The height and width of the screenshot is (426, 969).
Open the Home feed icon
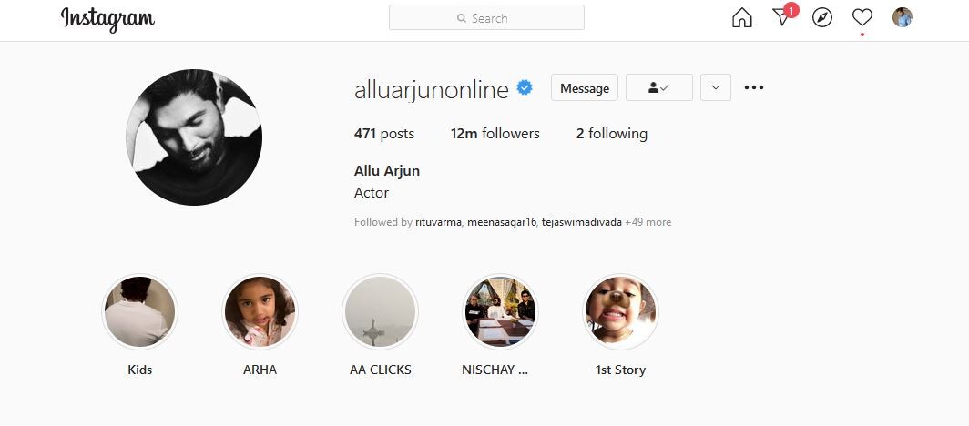click(x=741, y=18)
